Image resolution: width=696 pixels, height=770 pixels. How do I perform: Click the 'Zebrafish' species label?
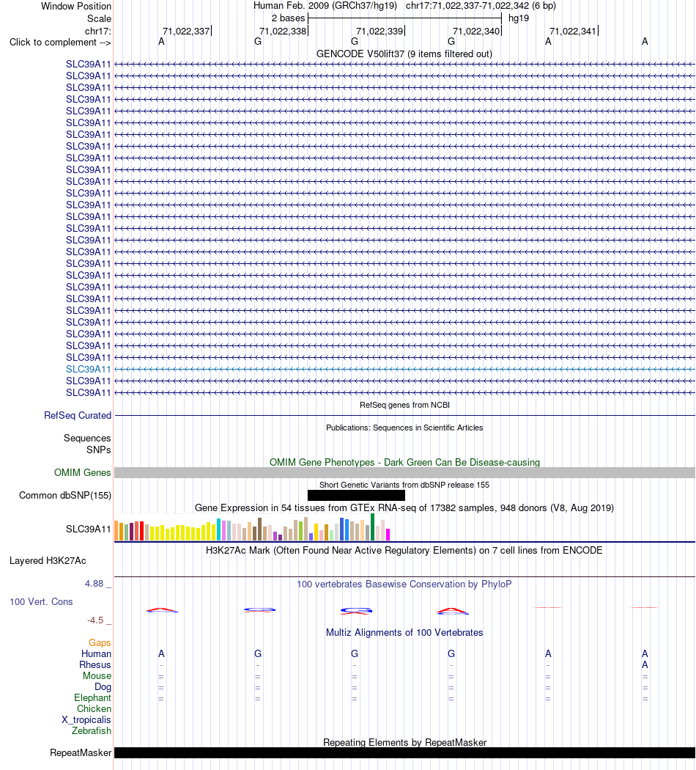tap(92, 730)
